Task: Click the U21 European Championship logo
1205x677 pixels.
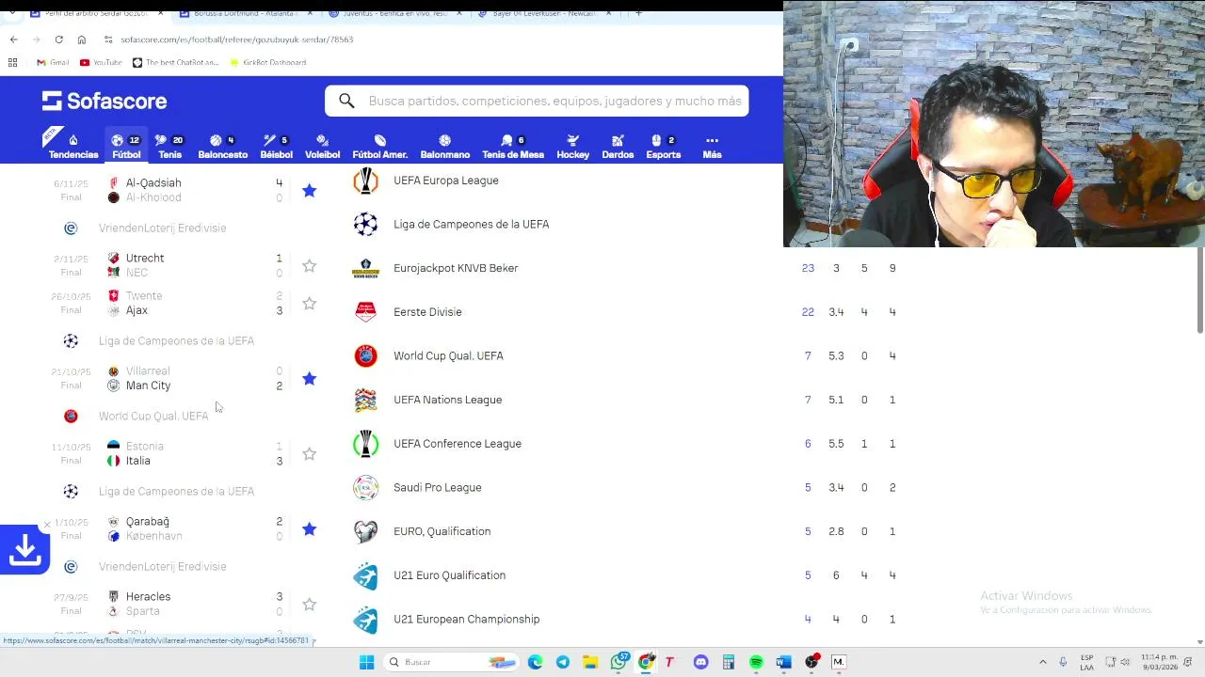Action: pos(365,619)
